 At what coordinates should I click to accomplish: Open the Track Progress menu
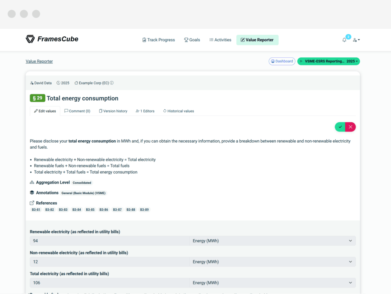point(158,40)
